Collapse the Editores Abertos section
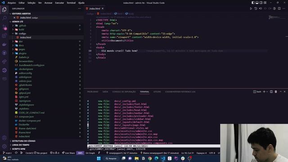 tap(21, 13)
